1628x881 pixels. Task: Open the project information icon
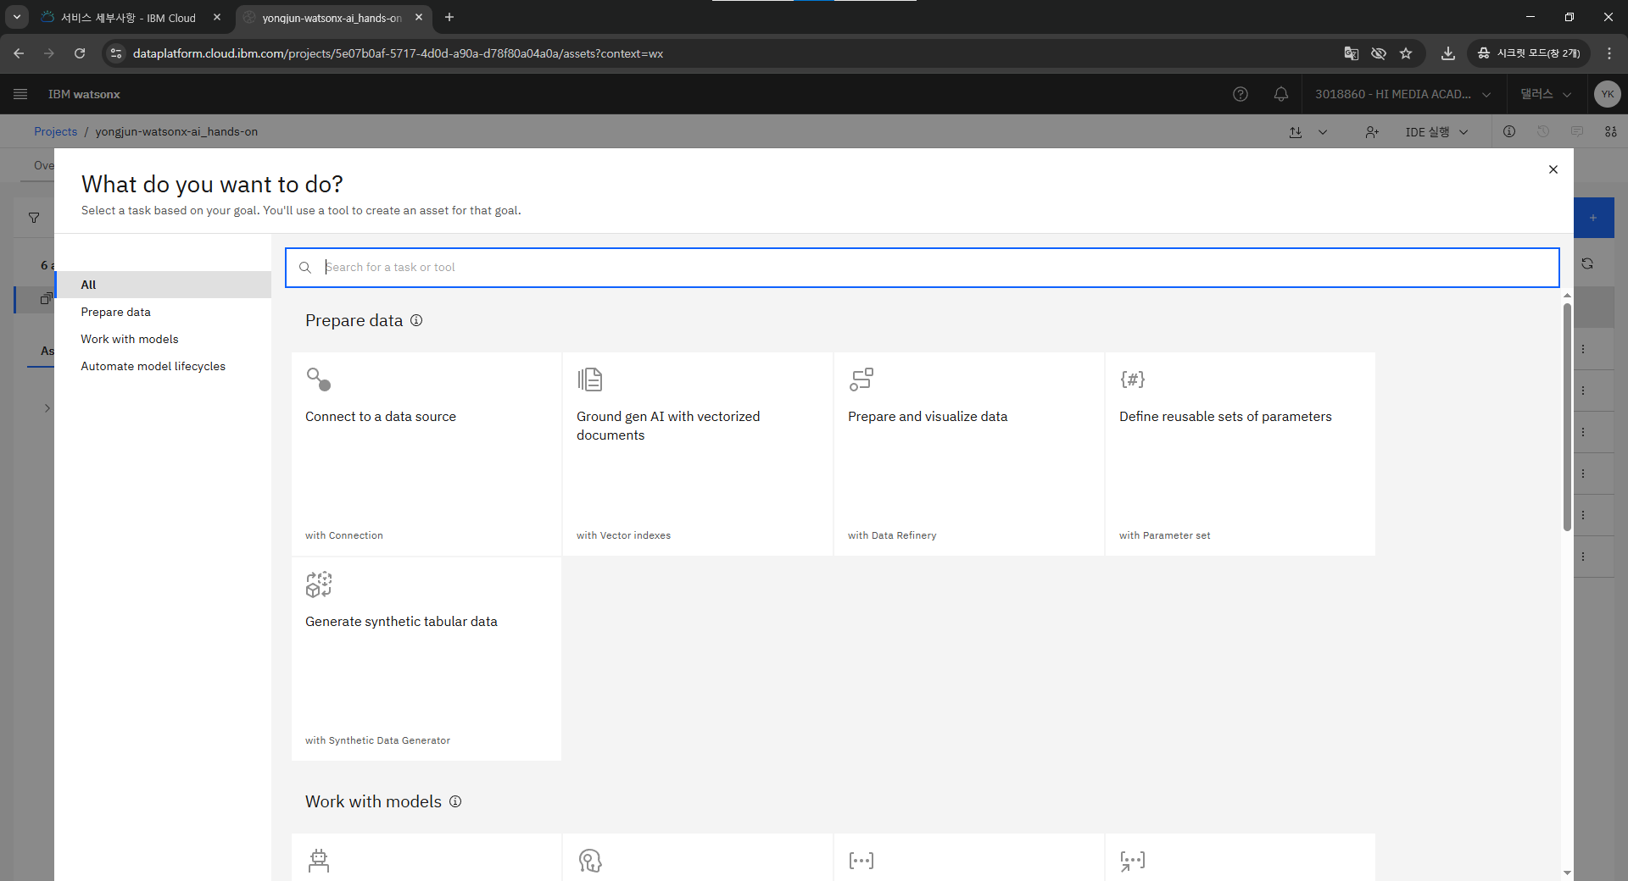click(1509, 131)
